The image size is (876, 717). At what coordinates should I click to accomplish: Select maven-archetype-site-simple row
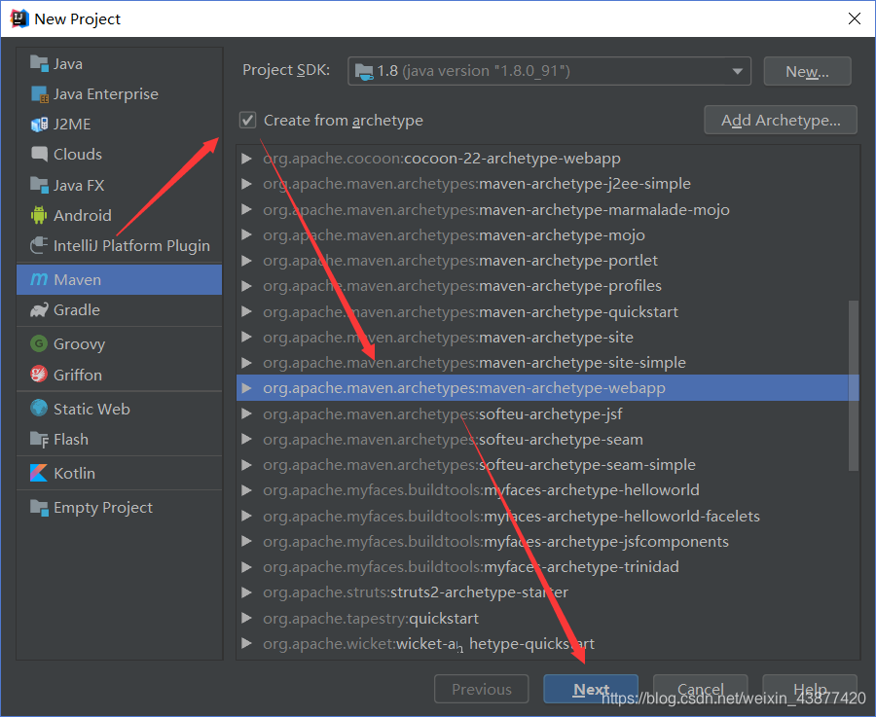[x=547, y=363]
